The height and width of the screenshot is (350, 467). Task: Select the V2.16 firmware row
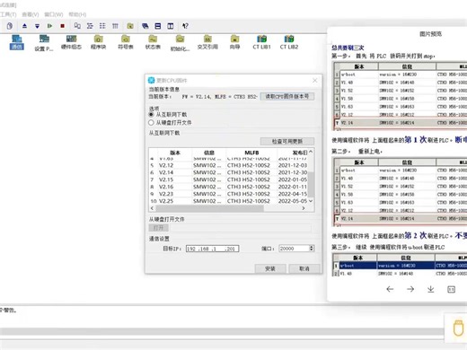229,187
